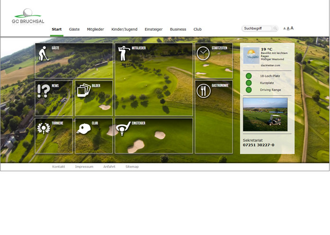This screenshot has height=235, width=330.
Task: Click the Gastronomie fork and knife icon
Action: point(204,91)
